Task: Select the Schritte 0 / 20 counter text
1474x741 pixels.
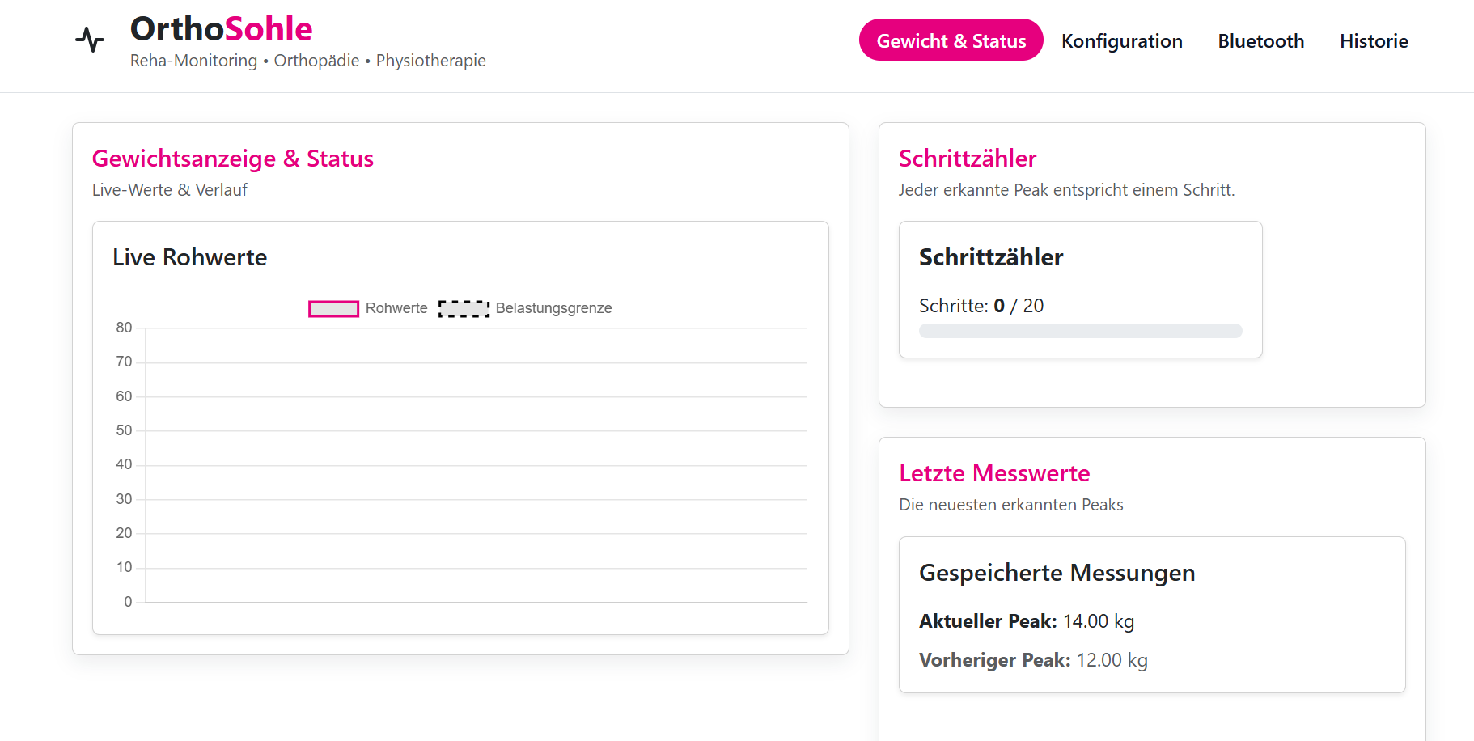Action: (x=981, y=306)
